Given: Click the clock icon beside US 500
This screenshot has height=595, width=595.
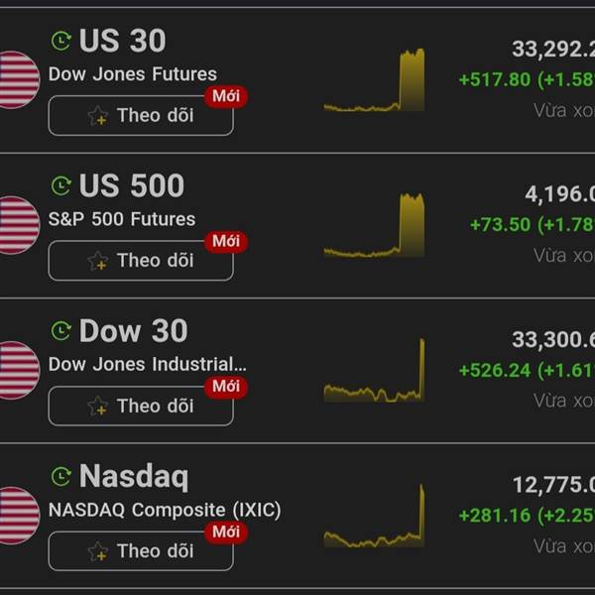Looking at the screenshot, I should pyautogui.click(x=61, y=185).
